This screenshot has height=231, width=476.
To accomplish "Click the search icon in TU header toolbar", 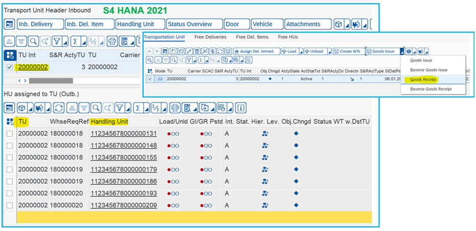I will point(33,41).
